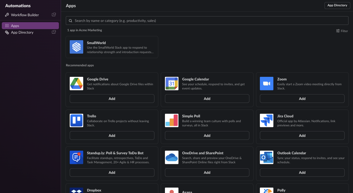
Task: Add the Outlook Calendar app
Action: [x=302, y=173]
